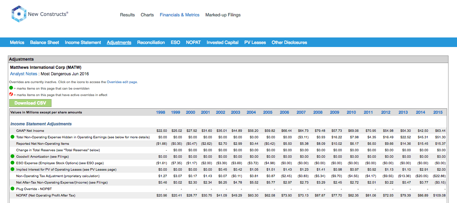Viewport: 457px width, 203px height.
Task: Click the 2007 year column header
Action: pyautogui.click(x=301, y=112)
